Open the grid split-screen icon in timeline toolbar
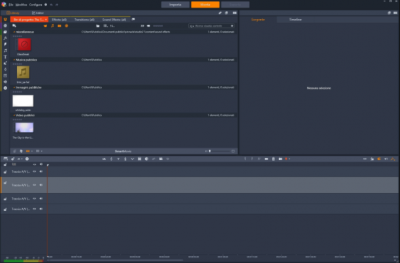This screenshot has width=400, height=263. coord(139,159)
